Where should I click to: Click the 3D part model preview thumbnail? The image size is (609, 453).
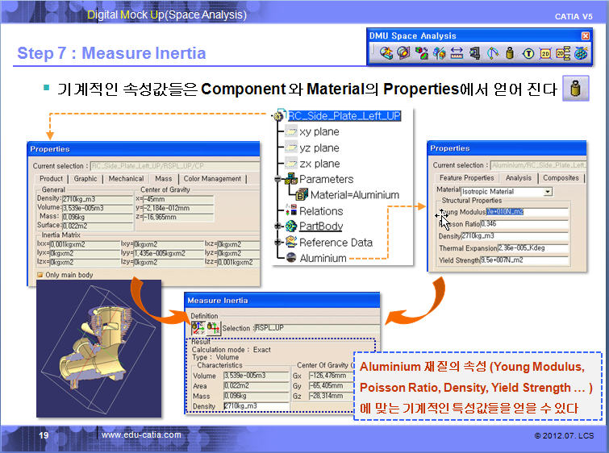93,347
